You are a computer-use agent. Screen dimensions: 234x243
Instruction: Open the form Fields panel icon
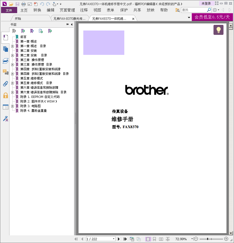pos(6,107)
